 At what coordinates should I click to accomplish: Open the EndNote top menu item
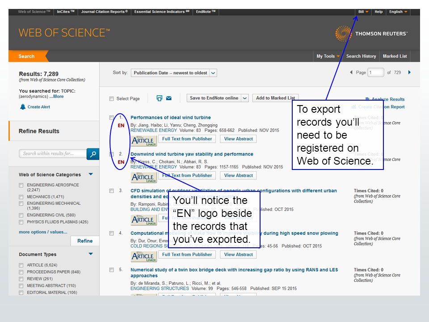pos(206,12)
